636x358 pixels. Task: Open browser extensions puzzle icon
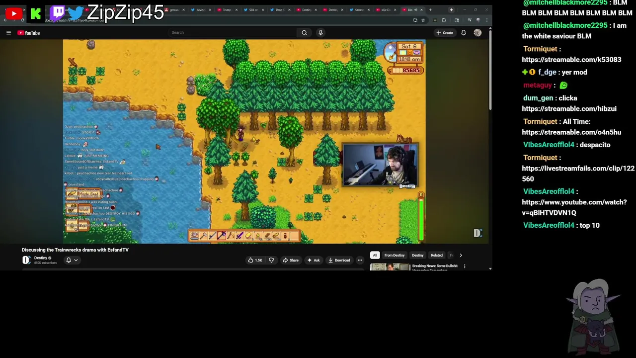(444, 20)
